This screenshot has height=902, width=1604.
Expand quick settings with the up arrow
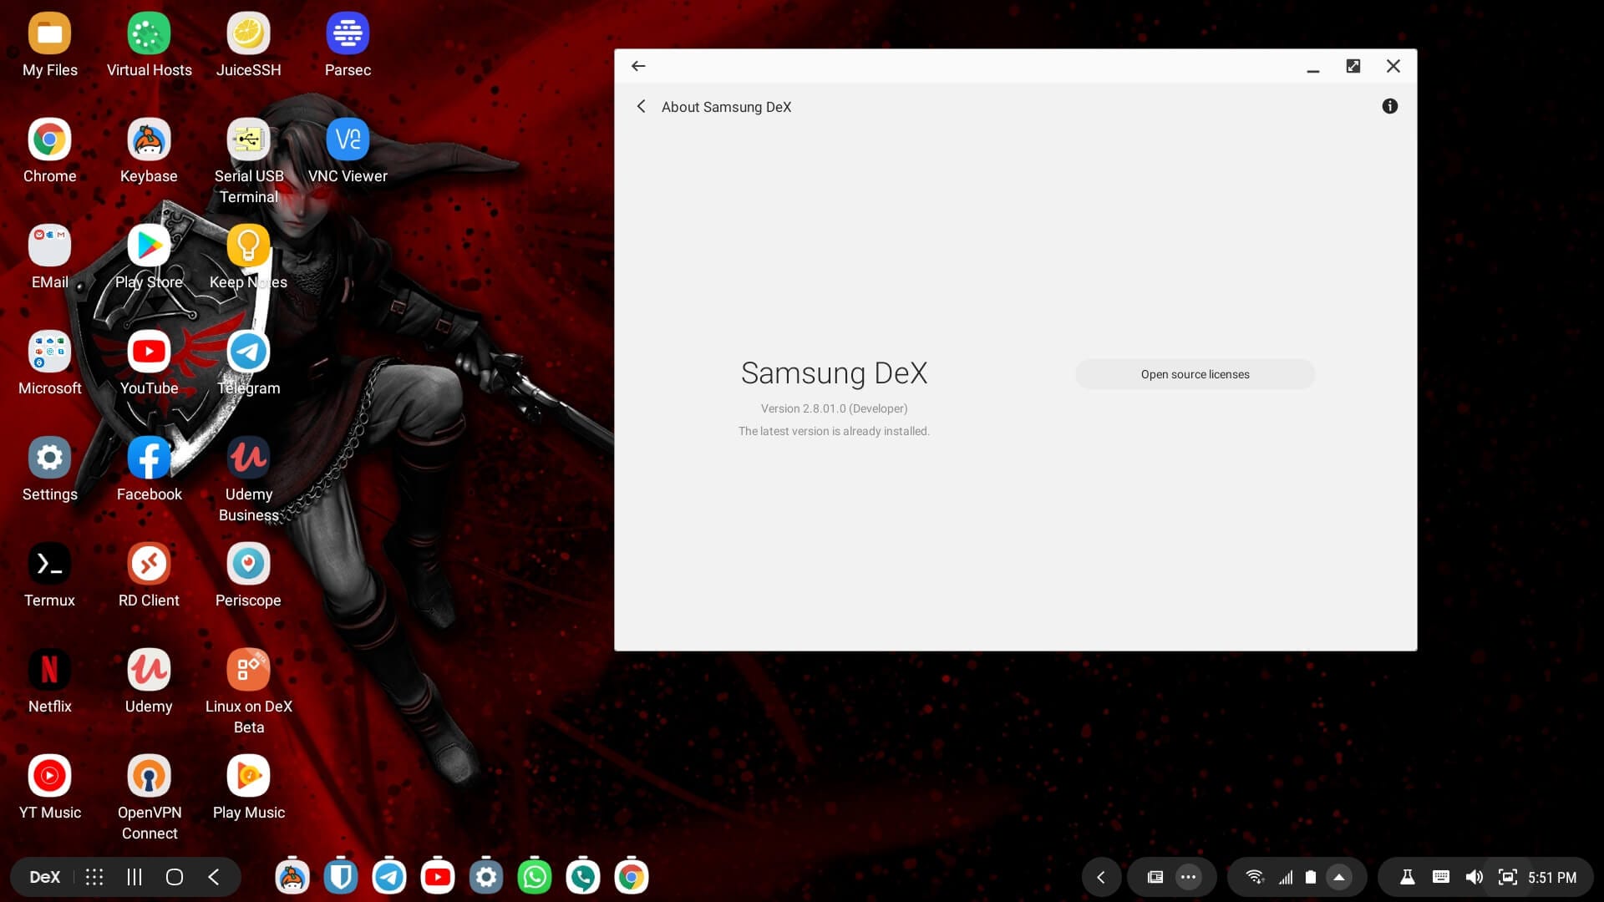(1340, 876)
